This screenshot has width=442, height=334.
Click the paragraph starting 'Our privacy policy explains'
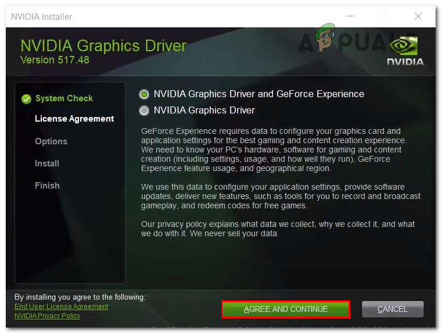278,229
